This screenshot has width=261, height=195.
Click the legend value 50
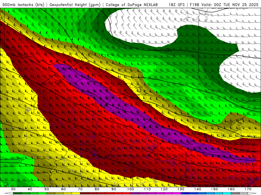47,189
